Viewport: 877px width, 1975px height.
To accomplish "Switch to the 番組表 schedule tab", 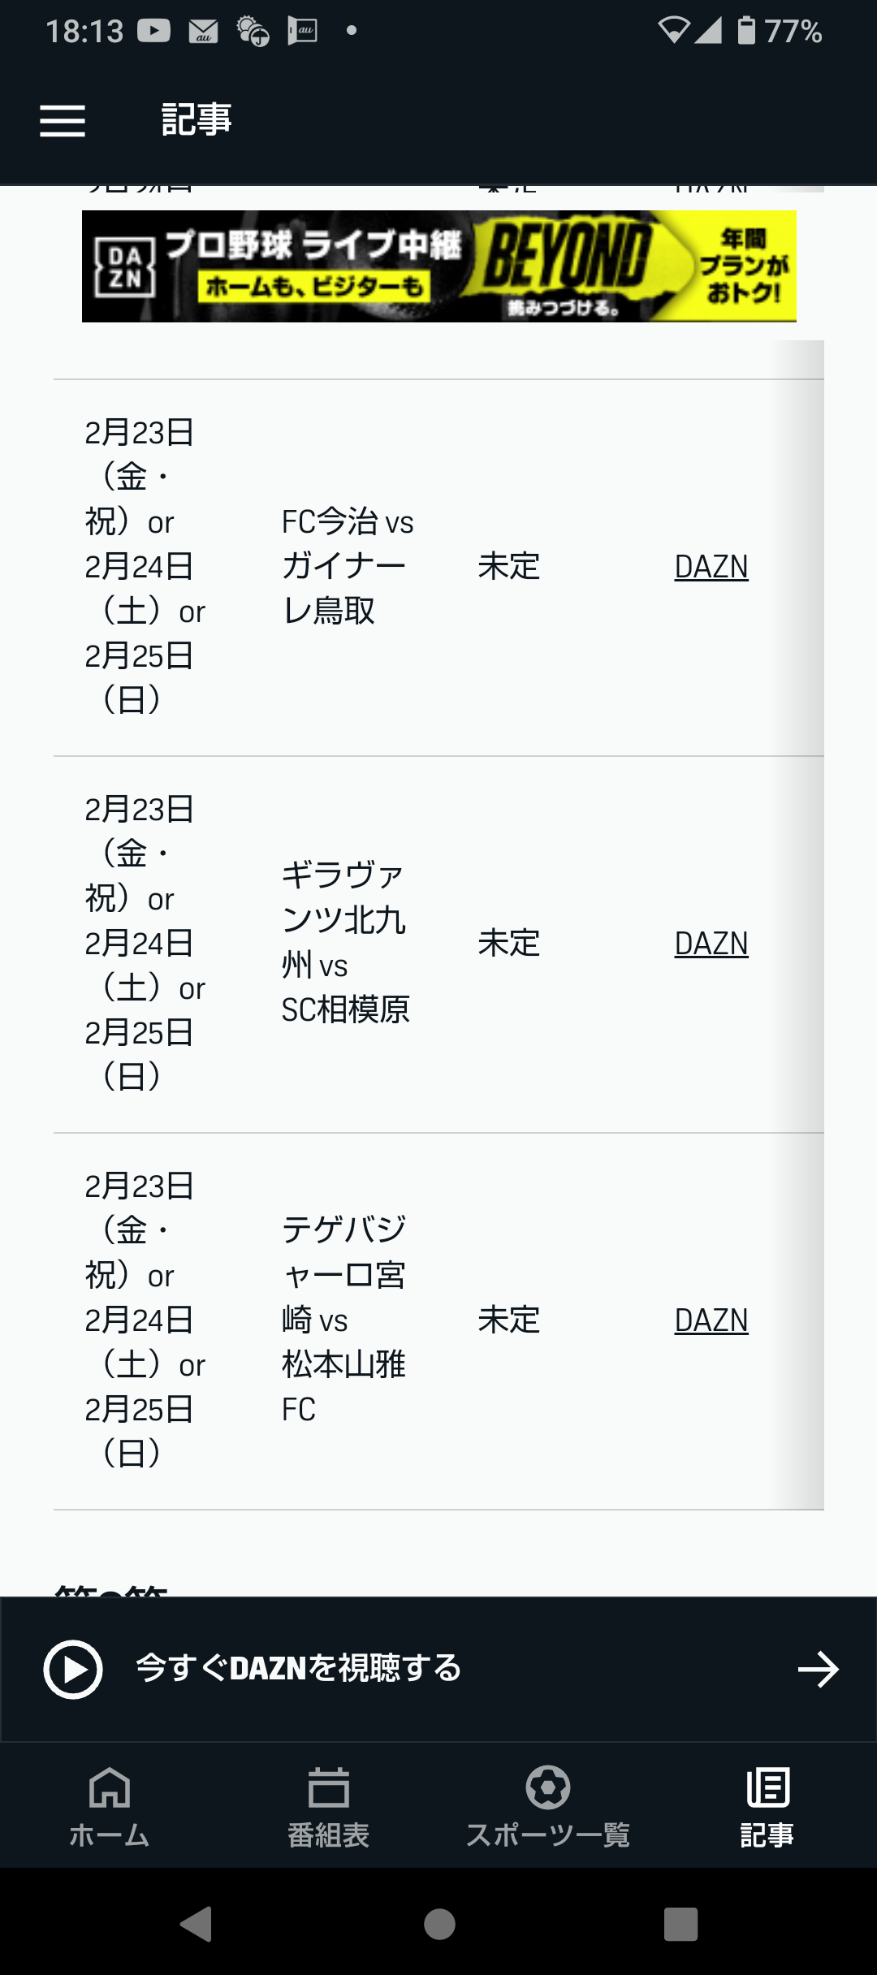I will click(329, 1806).
